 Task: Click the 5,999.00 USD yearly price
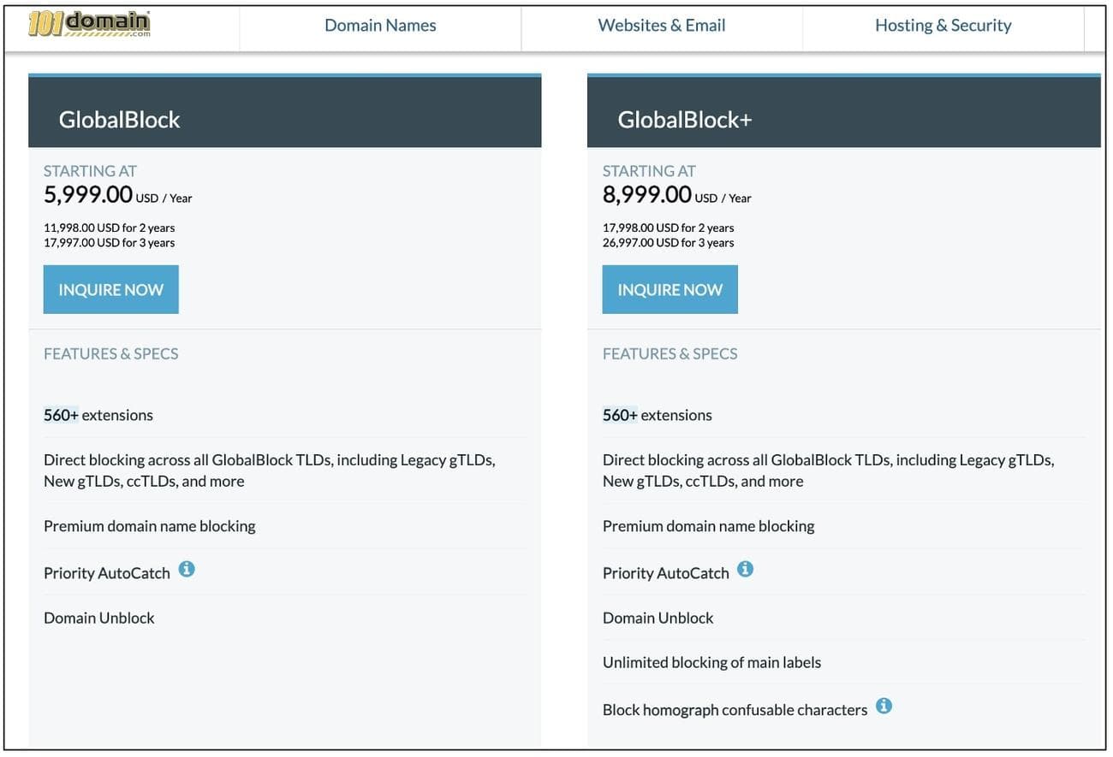tap(88, 195)
